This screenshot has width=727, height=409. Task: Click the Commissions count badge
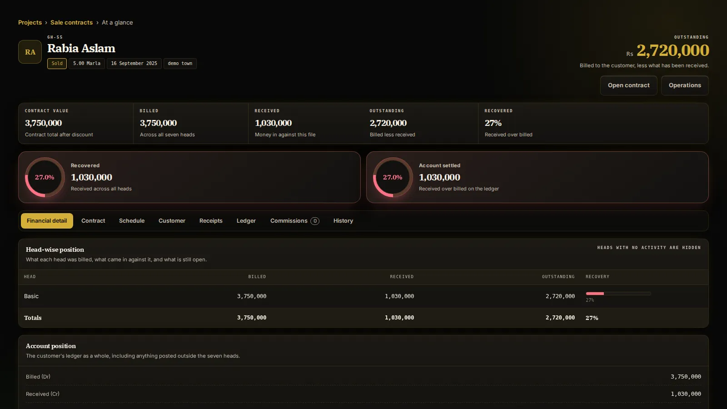click(x=315, y=221)
